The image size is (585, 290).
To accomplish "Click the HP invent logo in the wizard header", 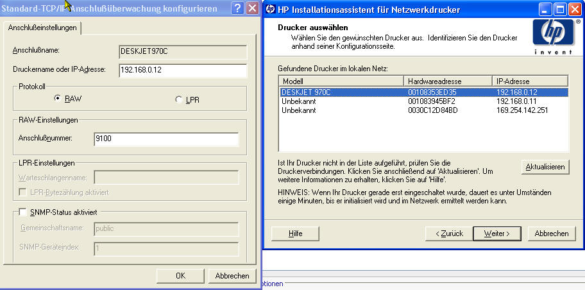I will pos(554,37).
